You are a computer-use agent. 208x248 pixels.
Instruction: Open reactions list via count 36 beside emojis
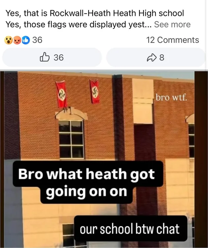37,40
